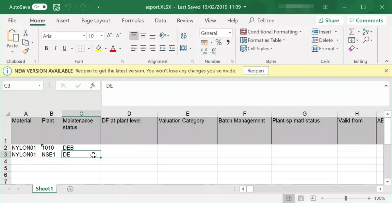
Task: Toggle Center horizontal alignment
Action: [143, 48]
